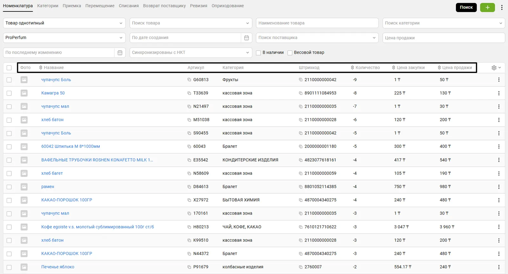Switch to the Приемка tab

click(72, 6)
